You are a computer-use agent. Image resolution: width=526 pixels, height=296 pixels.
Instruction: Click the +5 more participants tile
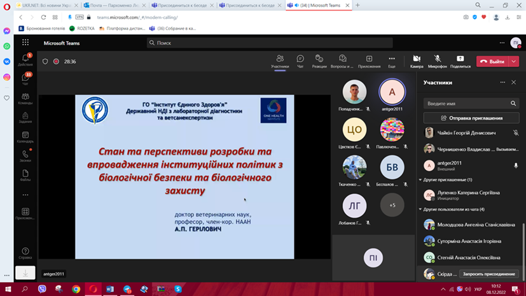tap(392, 205)
